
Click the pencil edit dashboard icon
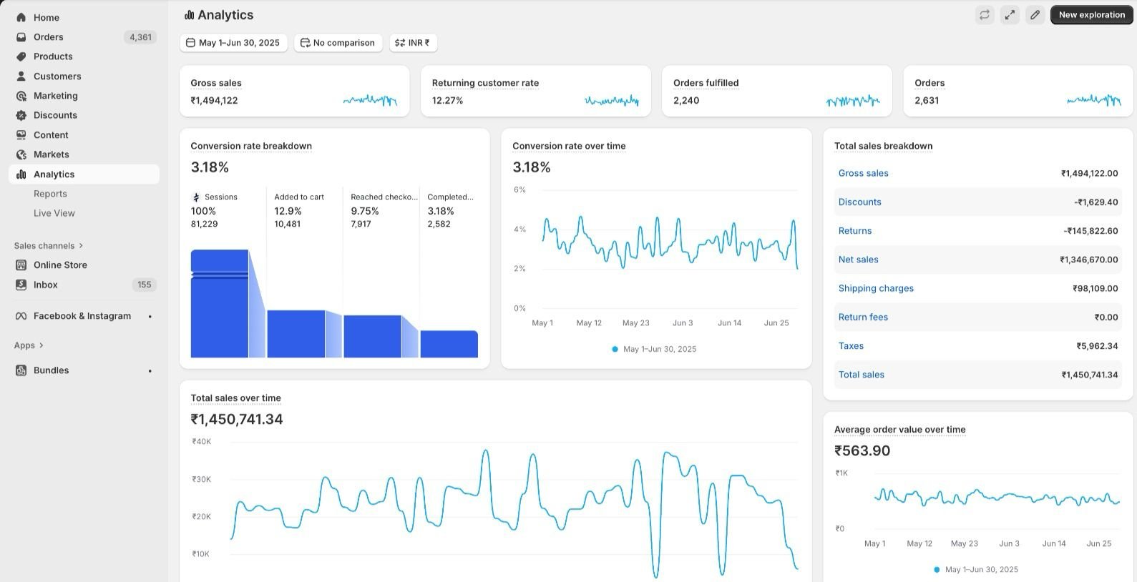click(1035, 15)
